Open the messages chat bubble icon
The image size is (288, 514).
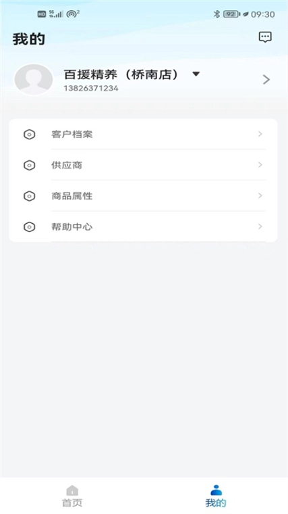265,37
